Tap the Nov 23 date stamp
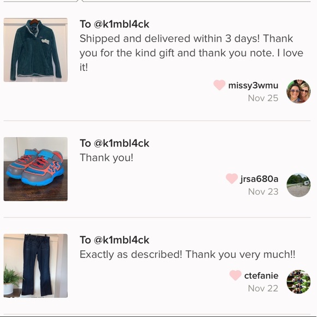The width and height of the screenshot is (317, 317). pyautogui.click(x=263, y=192)
